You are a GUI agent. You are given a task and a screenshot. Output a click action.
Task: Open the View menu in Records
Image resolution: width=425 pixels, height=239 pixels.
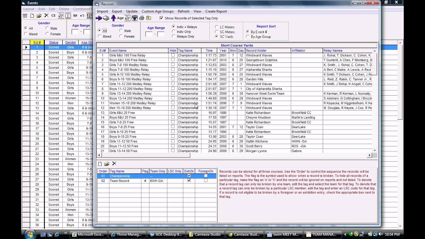coord(197,11)
